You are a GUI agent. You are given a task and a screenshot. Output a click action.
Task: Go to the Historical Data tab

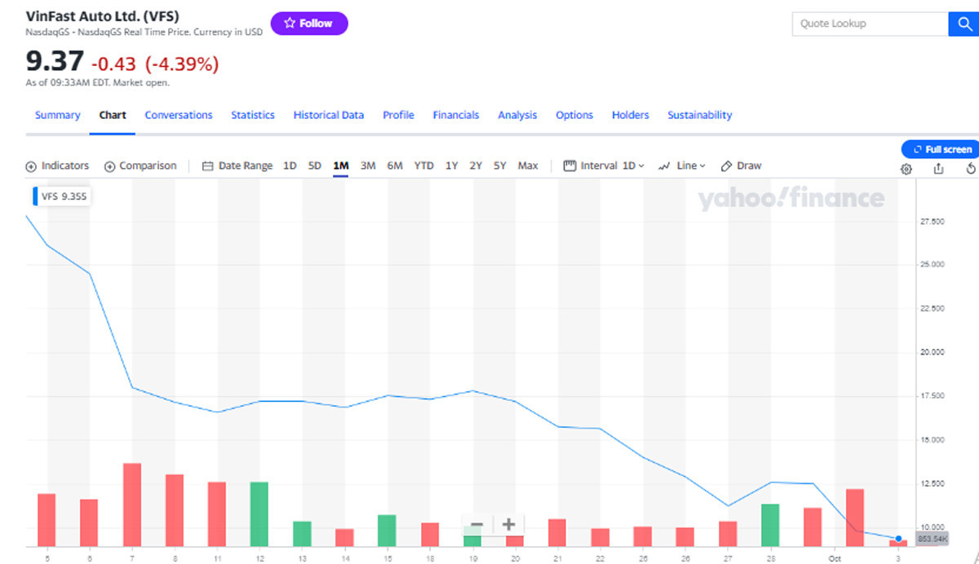(328, 115)
